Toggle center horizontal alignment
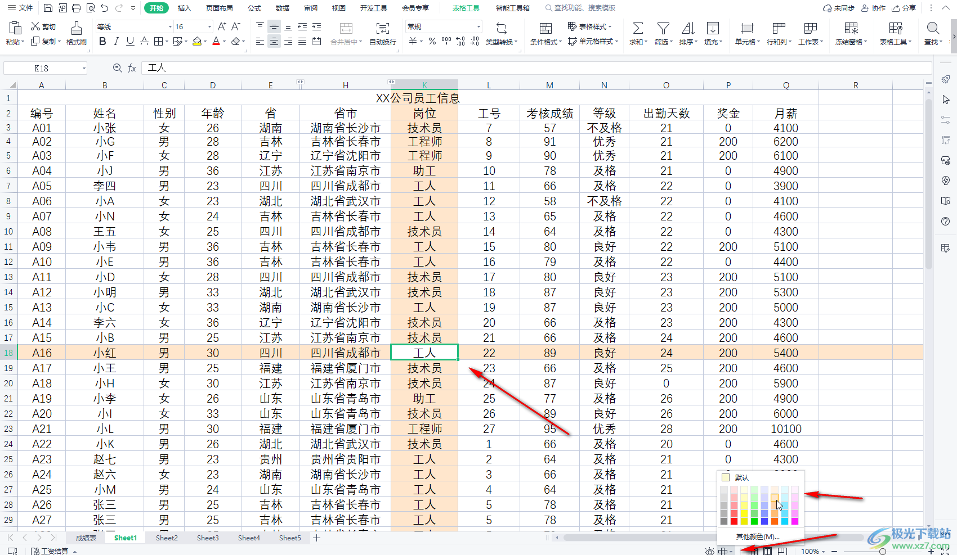 pos(274,41)
